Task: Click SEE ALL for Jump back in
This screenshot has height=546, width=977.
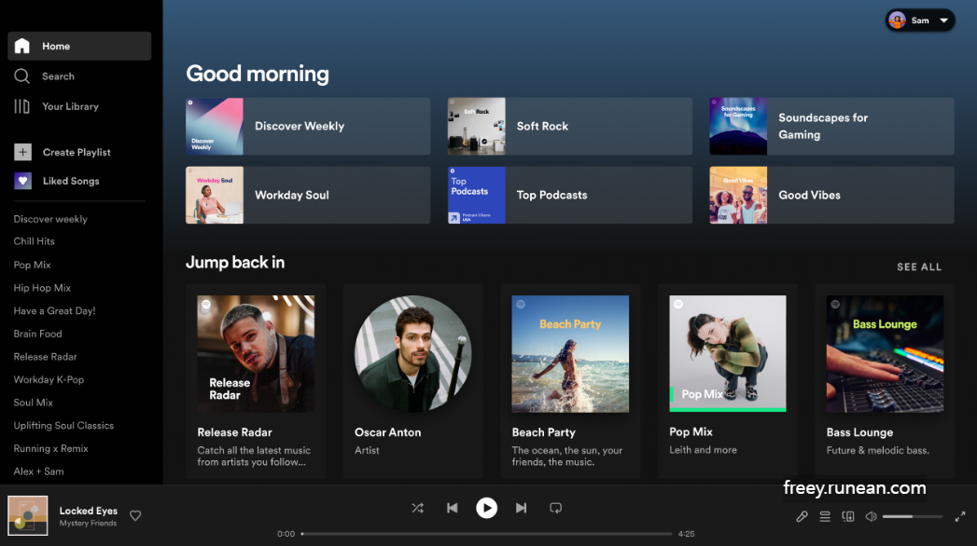Action: point(919,266)
